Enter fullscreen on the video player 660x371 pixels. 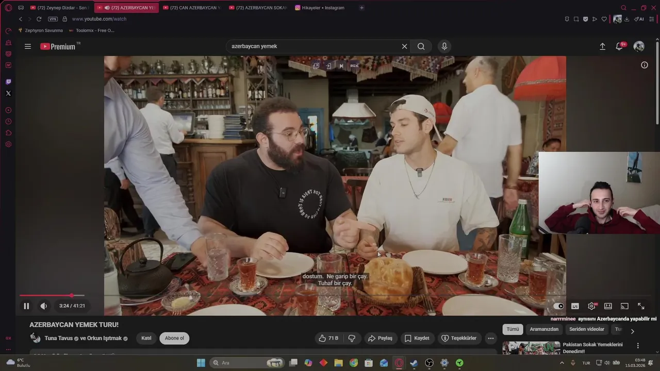click(641, 306)
